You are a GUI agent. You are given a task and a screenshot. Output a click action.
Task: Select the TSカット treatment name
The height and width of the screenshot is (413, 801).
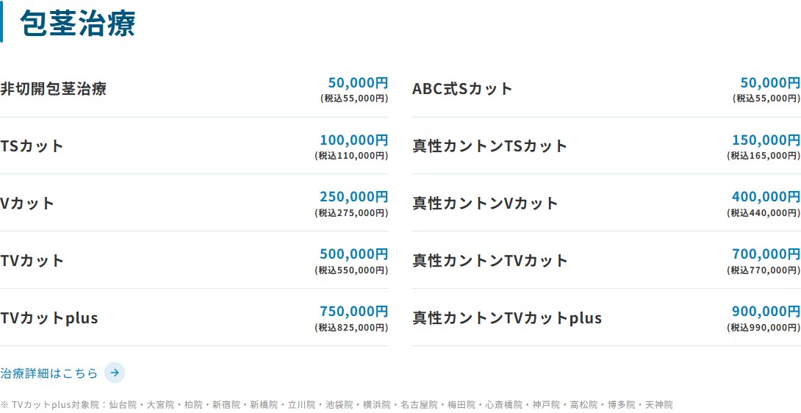click(32, 146)
